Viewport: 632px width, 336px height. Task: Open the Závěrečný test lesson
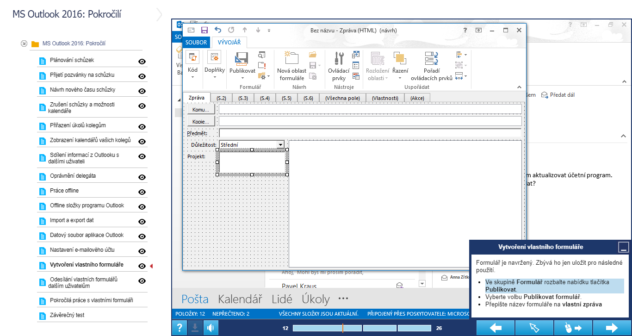67,315
